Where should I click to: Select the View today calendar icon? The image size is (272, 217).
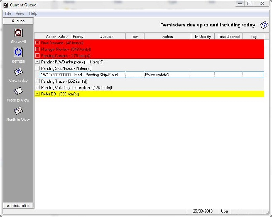tap(18, 72)
